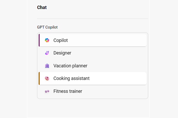Click the Vacation planner suitcase icon
Screen dimensions: 178x118
click(x=47, y=66)
